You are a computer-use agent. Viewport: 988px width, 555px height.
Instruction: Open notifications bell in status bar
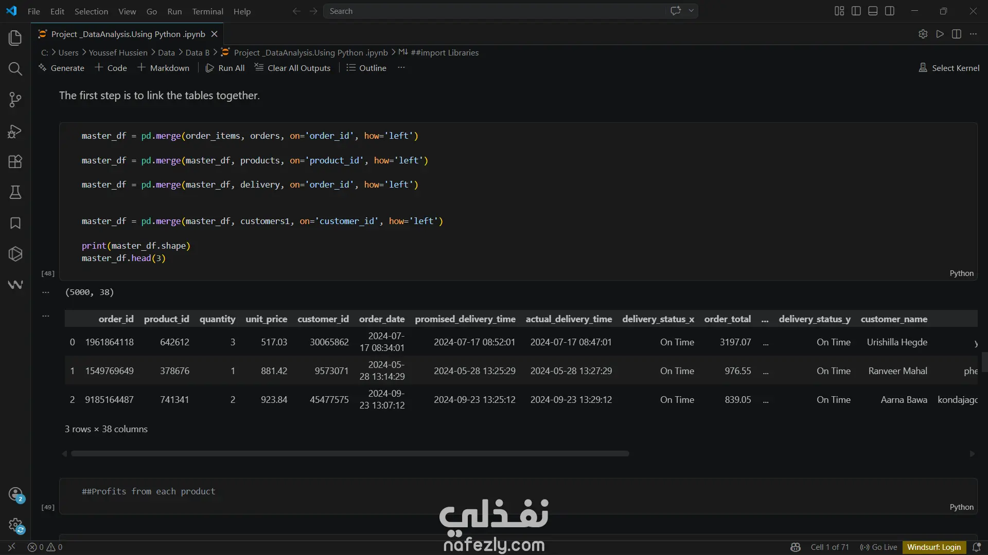[x=976, y=547]
